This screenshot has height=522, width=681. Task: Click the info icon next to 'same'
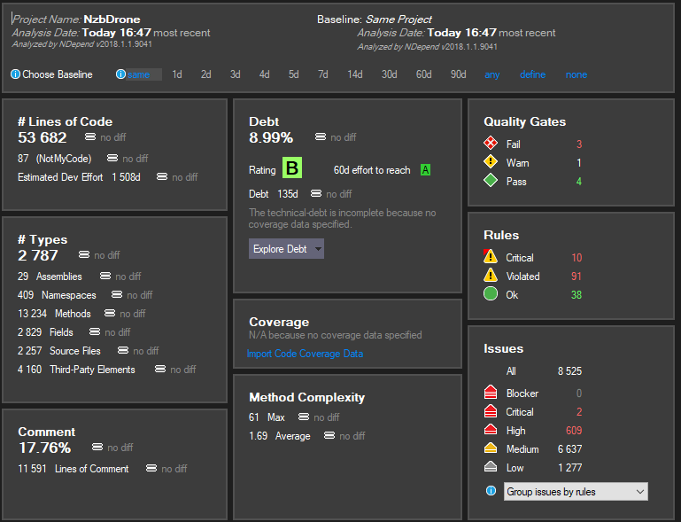point(120,74)
